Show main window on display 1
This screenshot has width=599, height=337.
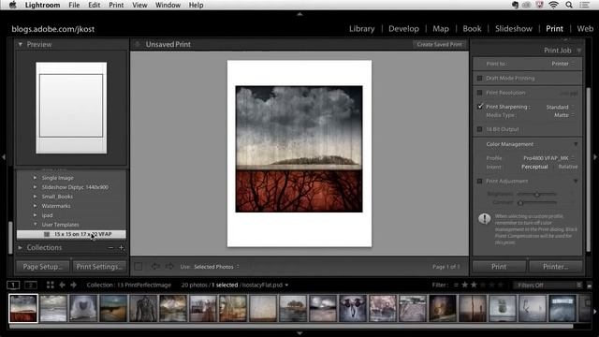pos(13,285)
